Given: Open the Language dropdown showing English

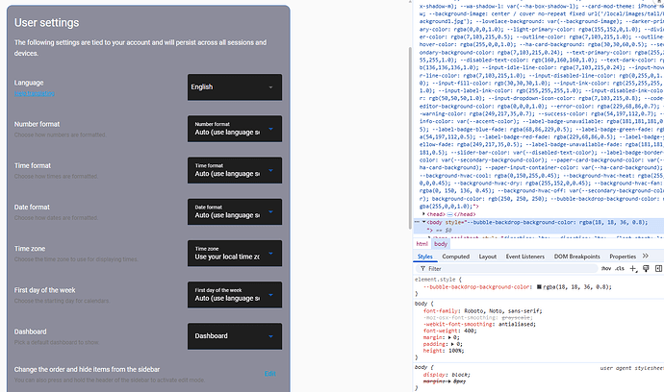Looking at the screenshot, I should [x=235, y=88].
